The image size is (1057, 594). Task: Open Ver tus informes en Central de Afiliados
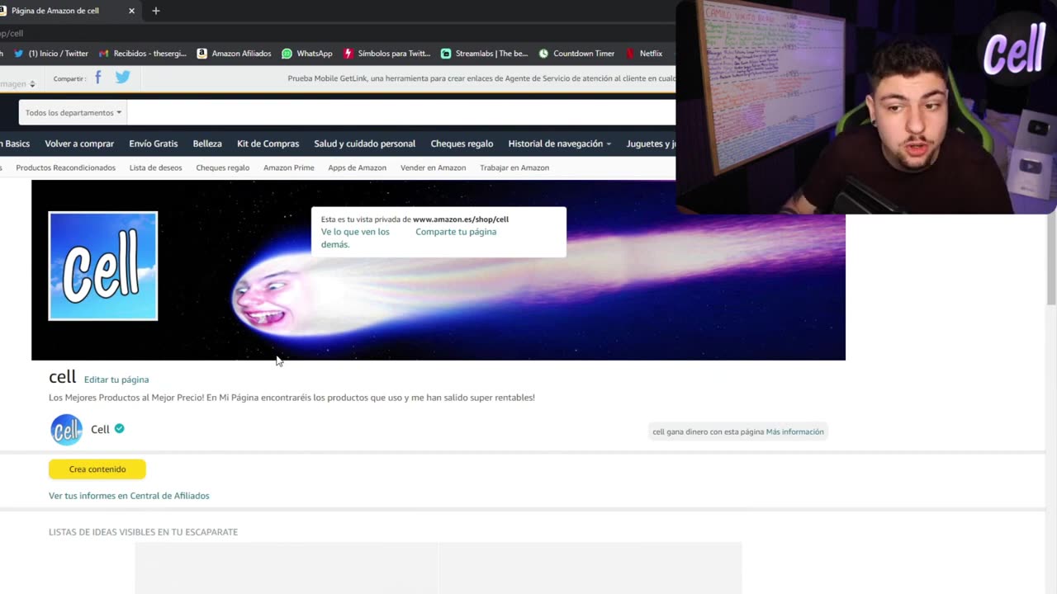129,496
